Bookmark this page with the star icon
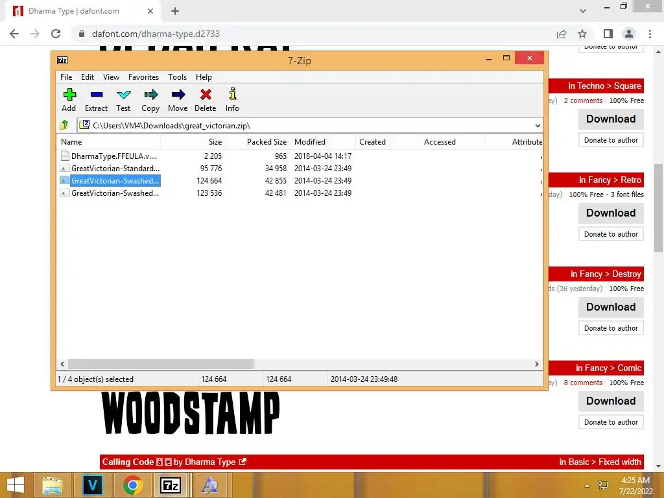 582,34
